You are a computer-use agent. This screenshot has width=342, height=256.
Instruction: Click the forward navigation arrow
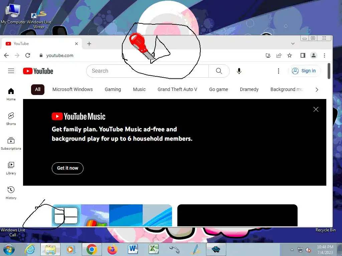click(17, 55)
